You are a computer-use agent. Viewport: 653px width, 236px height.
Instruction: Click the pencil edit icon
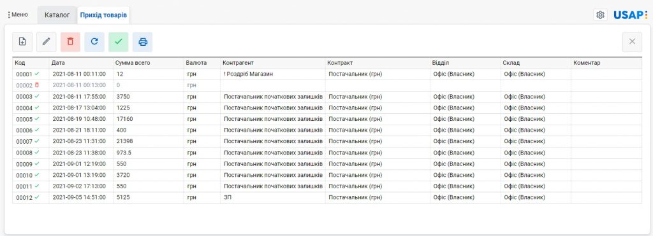[46, 41]
